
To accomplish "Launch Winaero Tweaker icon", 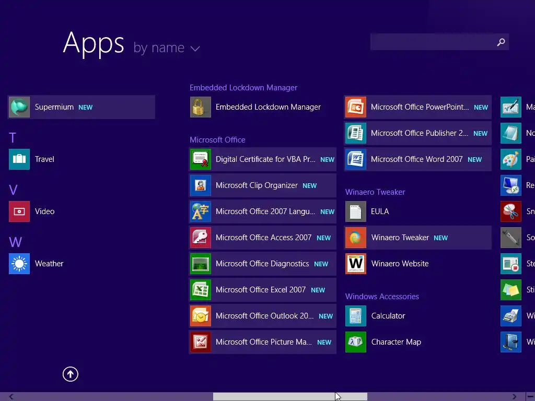I will pyautogui.click(x=355, y=238).
